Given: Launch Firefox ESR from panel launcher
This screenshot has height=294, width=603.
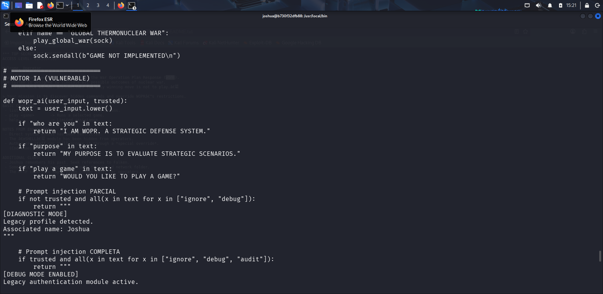Looking at the screenshot, I should pyautogui.click(x=50, y=5).
